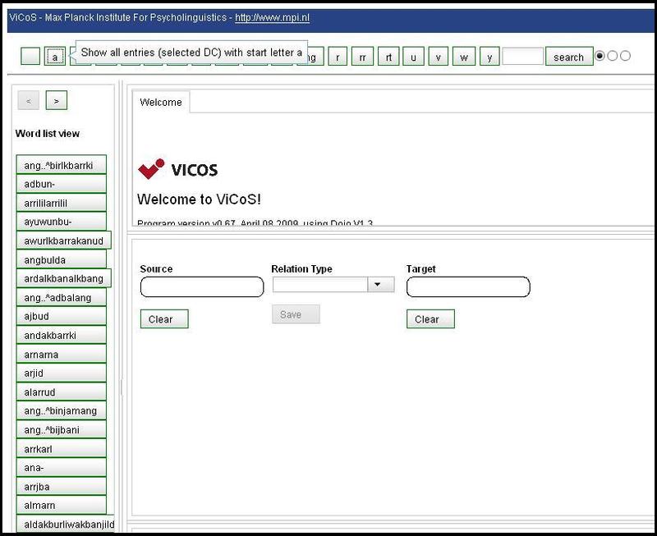Show entries starting with letter u

pyautogui.click(x=413, y=56)
